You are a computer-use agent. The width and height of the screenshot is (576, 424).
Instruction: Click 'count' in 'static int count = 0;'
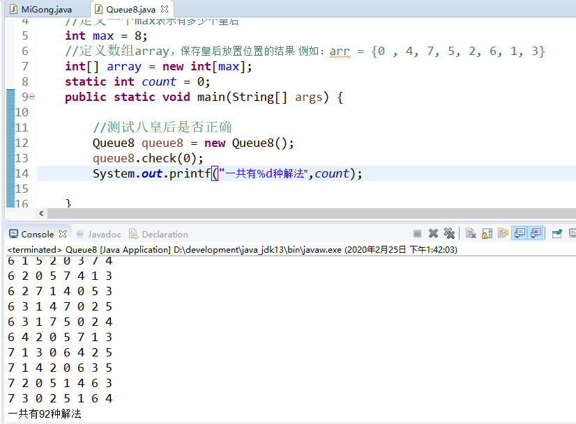[159, 81]
